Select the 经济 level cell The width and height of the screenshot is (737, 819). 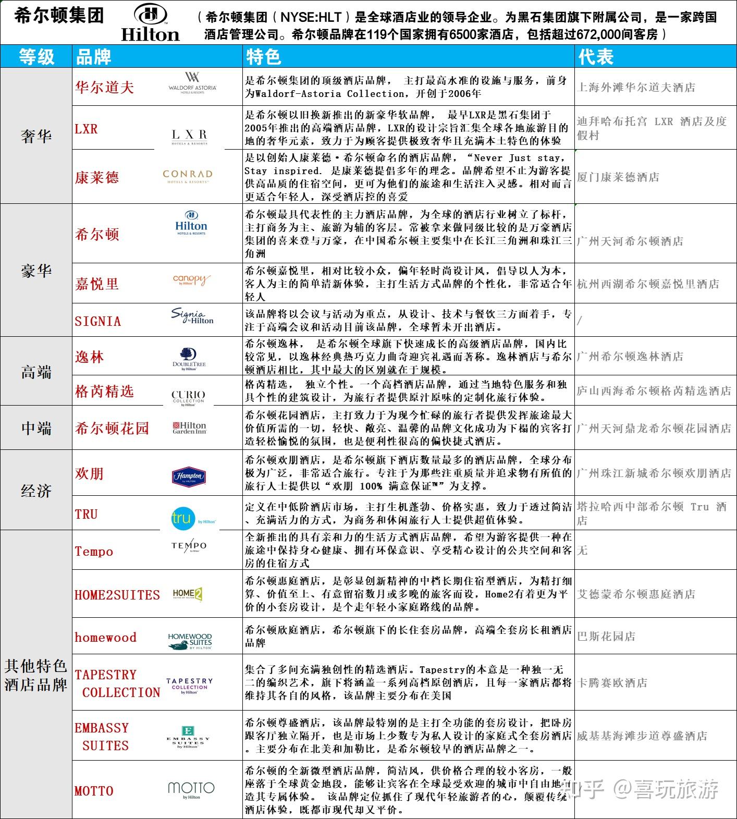36,491
